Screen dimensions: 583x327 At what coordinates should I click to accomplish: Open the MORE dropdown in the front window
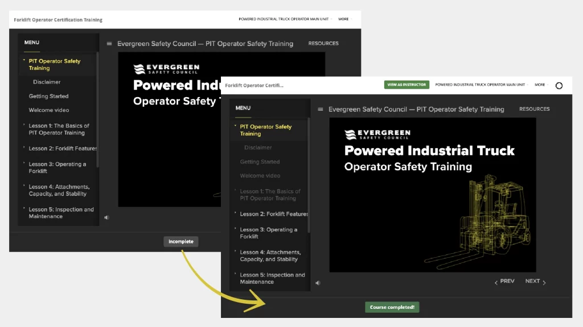click(541, 85)
